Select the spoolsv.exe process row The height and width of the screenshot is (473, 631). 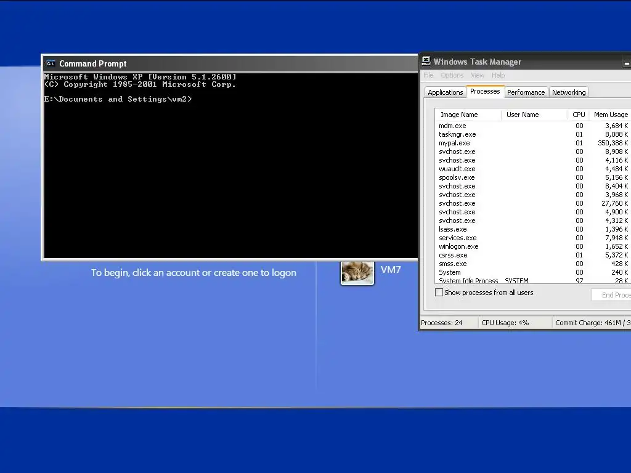pos(533,177)
